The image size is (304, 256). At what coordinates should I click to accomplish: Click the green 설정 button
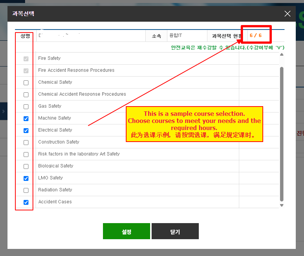point(127,231)
